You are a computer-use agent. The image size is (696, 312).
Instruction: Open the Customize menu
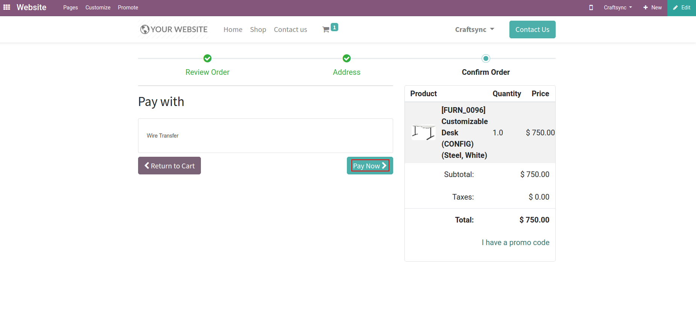click(98, 8)
